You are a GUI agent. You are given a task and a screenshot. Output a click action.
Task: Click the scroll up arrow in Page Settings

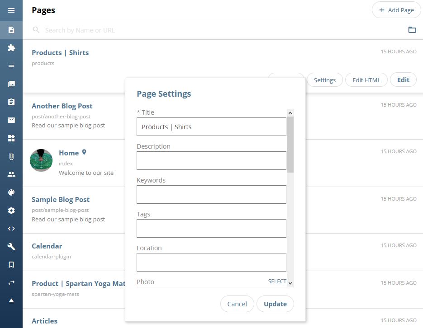(290, 113)
